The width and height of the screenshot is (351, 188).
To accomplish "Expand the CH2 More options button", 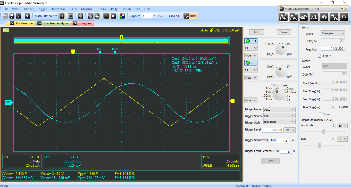I will [251, 77].
